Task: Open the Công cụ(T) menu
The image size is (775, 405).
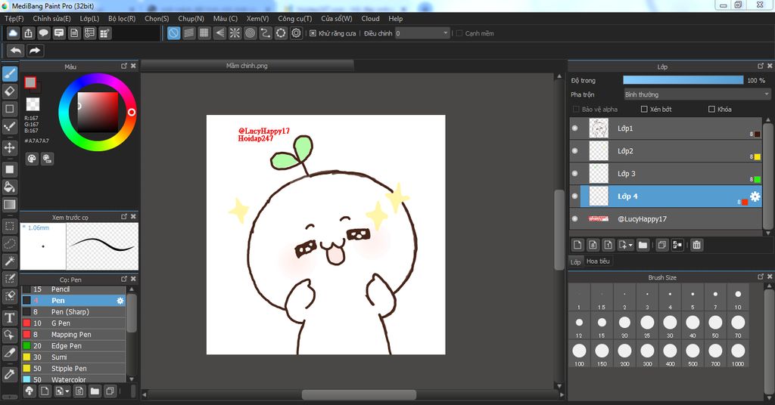Action: click(x=294, y=18)
